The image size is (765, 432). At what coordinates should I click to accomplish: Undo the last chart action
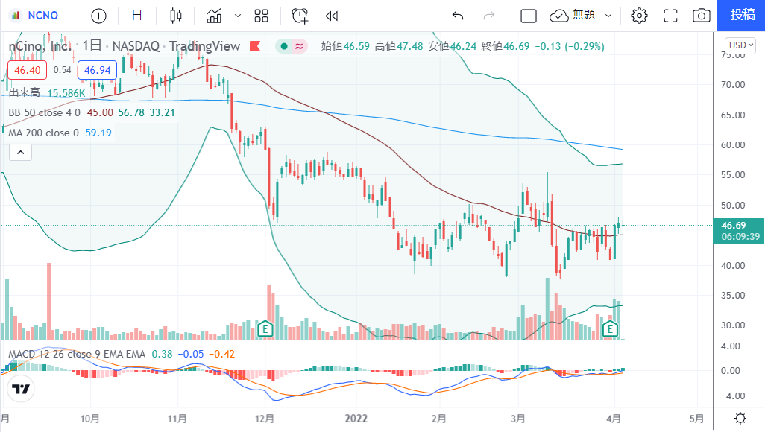tap(458, 16)
